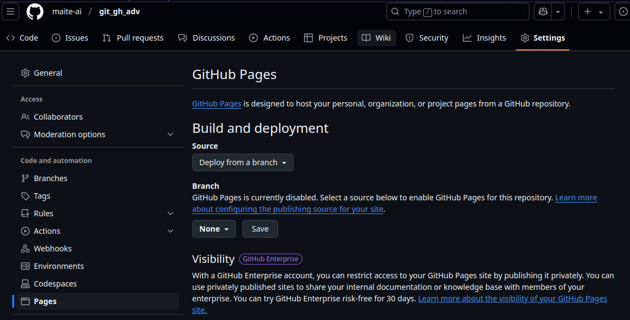Click the Pull requests tab icon
Image resolution: width=630 pixels, height=320 pixels.
coord(107,38)
